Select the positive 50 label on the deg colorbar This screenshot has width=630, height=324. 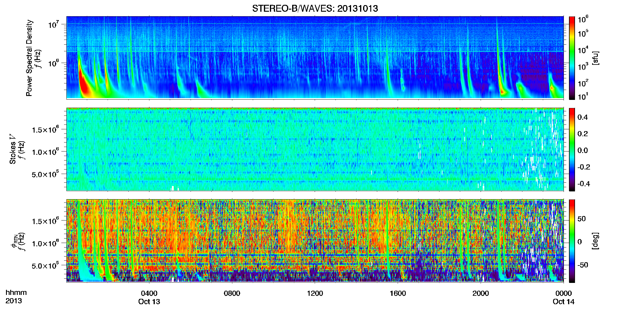(582, 219)
